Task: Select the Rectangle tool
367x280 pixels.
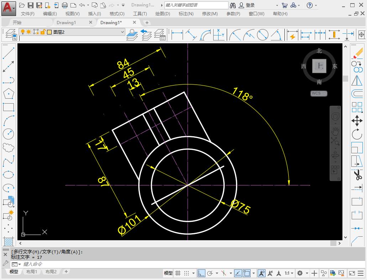Action: click(8, 107)
